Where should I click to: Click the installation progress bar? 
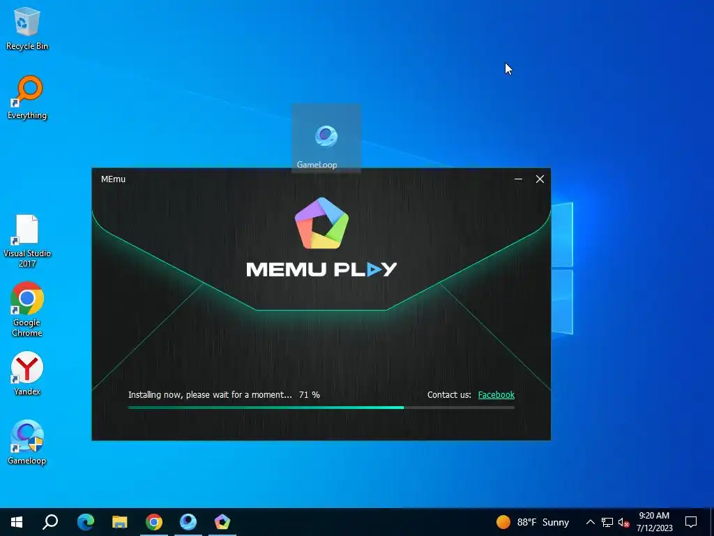pyautogui.click(x=321, y=408)
